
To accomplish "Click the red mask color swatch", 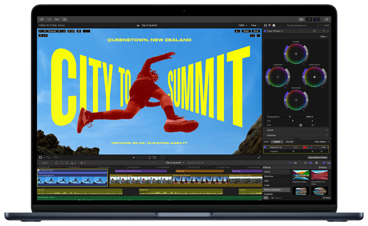I will point(305,147).
